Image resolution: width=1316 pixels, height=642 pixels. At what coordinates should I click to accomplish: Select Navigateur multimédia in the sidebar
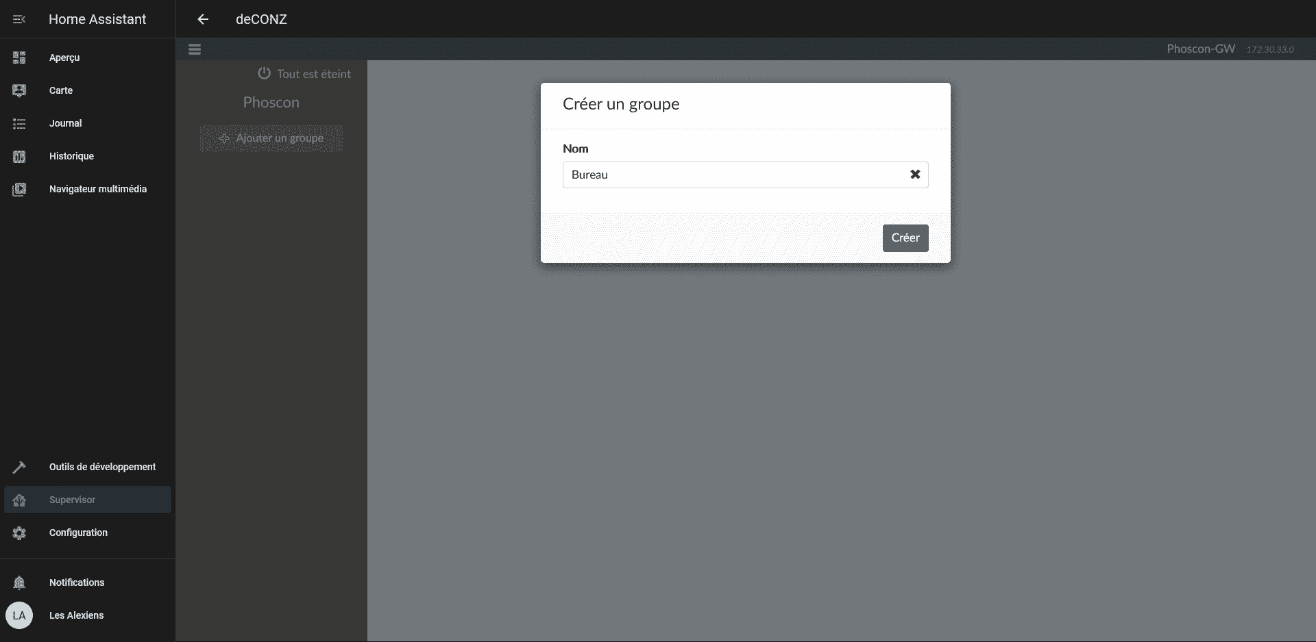pos(88,189)
